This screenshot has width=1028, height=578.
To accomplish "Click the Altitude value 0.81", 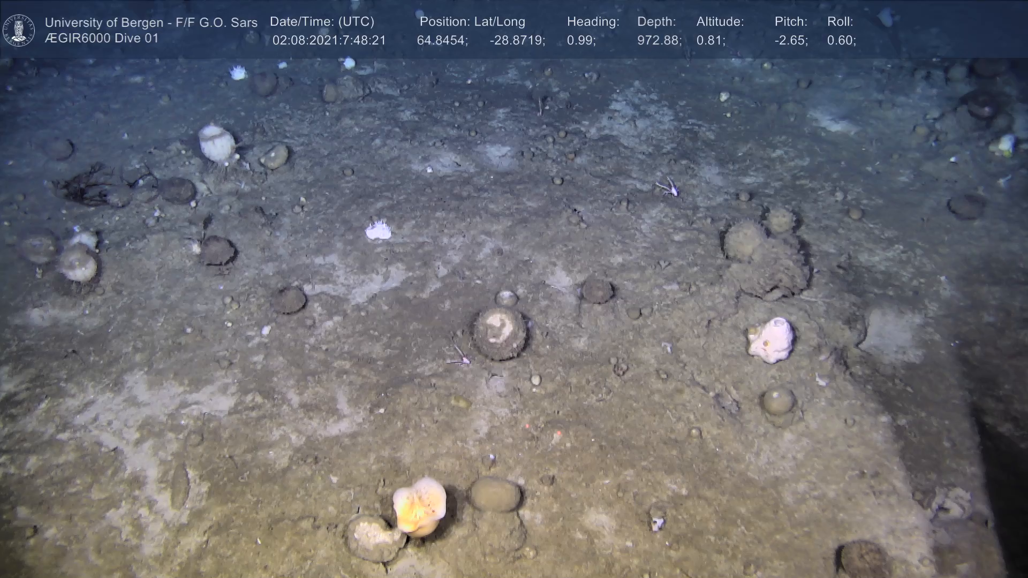I will [710, 40].
